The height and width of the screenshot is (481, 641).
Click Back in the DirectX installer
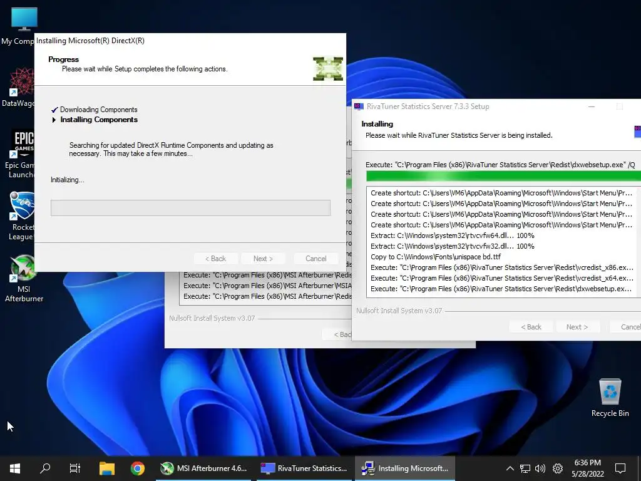215,259
